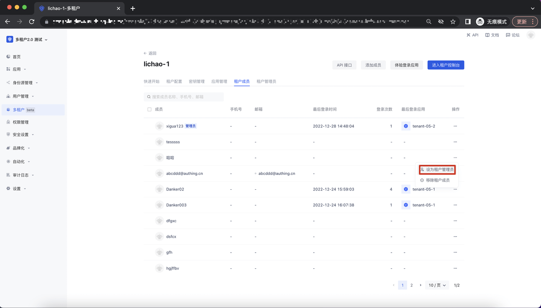The image size is (541, 308).
Task: Open the user avatar in top right
Action: tap(531, 35)
